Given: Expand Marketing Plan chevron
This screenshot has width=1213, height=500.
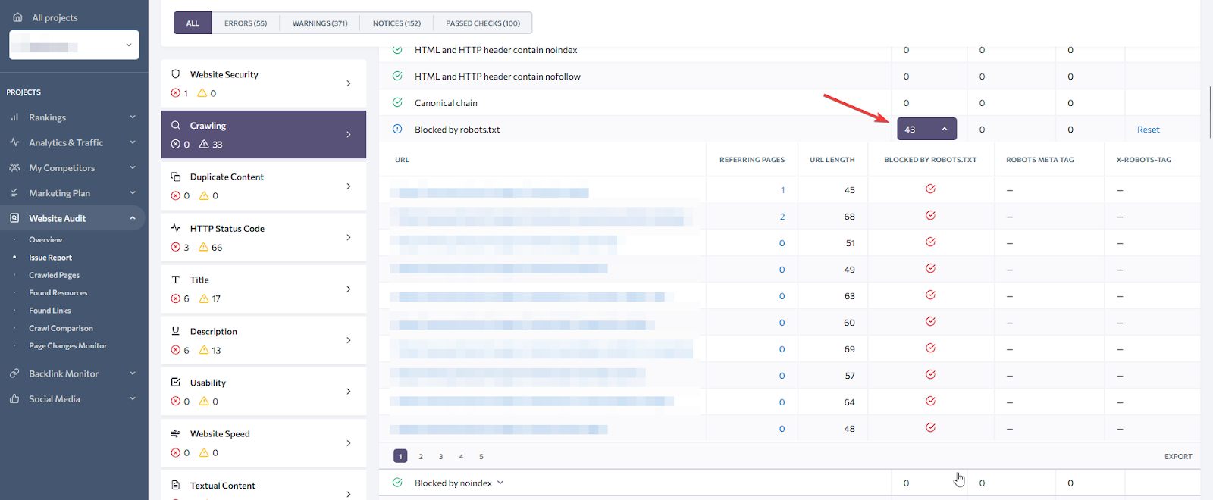Looking at the screenshot, I should [133, 193].
